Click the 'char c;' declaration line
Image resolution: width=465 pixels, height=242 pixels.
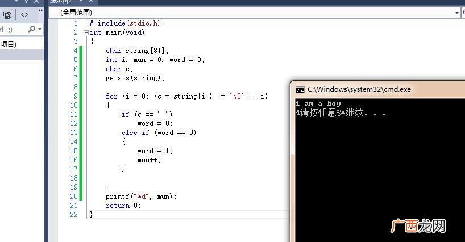119,69
